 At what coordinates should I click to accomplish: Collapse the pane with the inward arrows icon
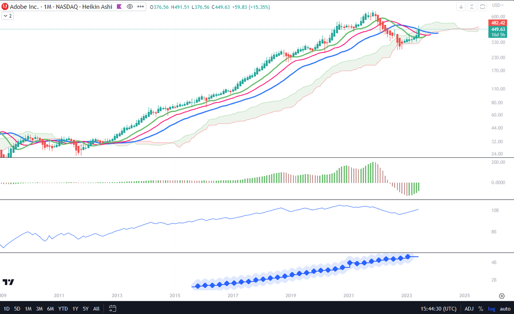(472, 6)
